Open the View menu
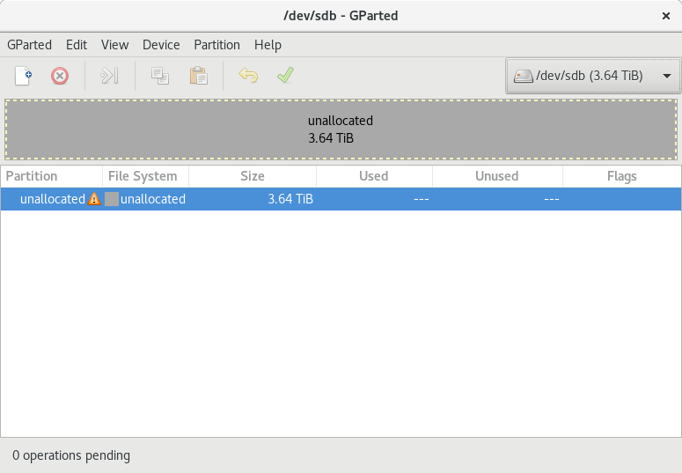 click(x=114, y=45)
